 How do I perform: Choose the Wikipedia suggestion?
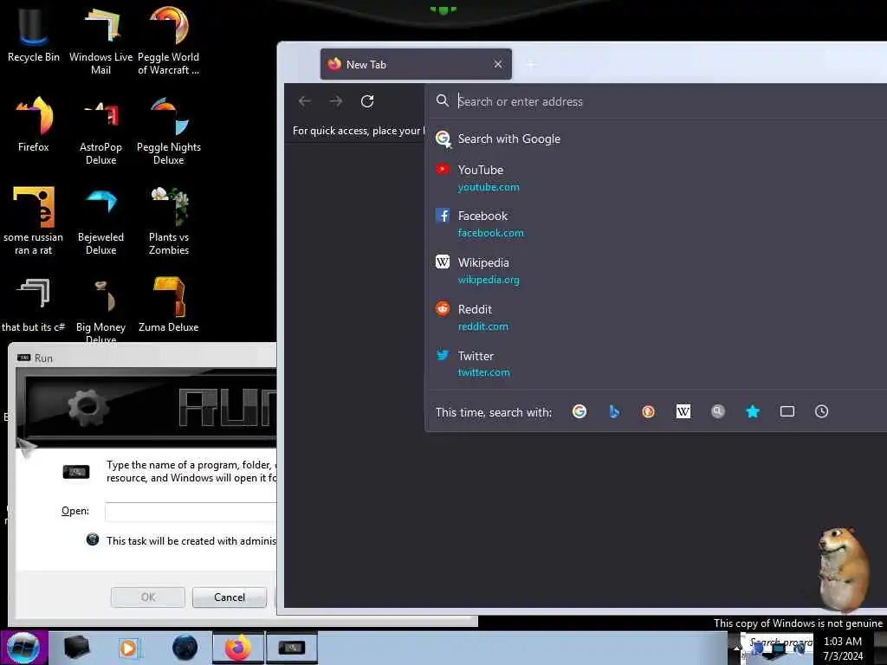tap(657, 270)
